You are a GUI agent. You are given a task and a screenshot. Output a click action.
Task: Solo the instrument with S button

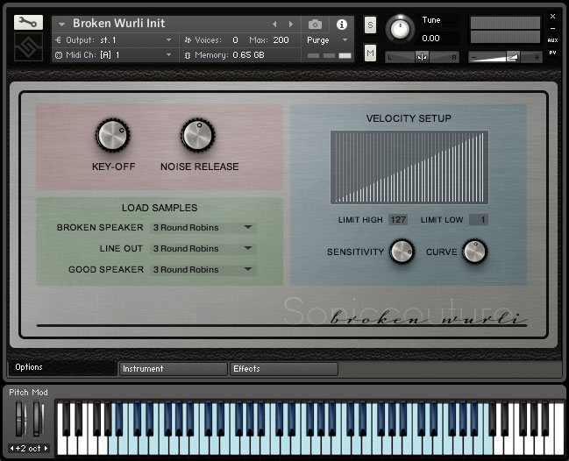click(x=370, y=25)
